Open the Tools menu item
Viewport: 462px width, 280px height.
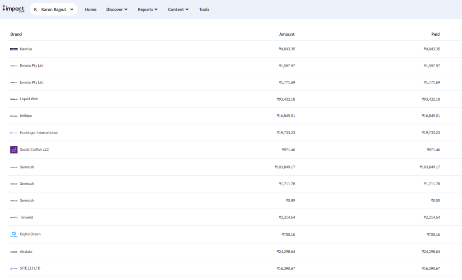pyautogui.click(x=204, y=9)
